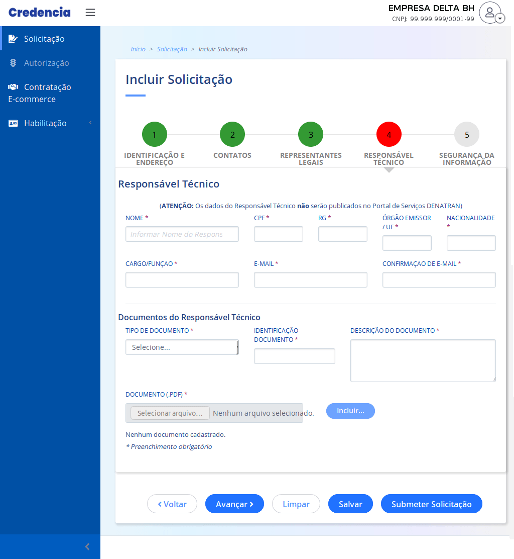
Task: Click the Habilitação ID card icon
Action: [x=13, y=123]
